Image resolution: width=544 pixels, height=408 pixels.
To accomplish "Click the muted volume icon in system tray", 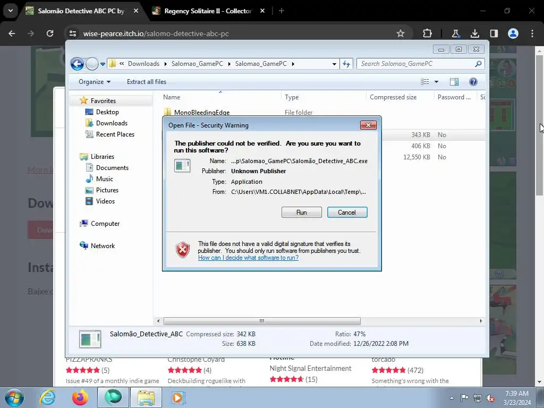I will (490, 398).
